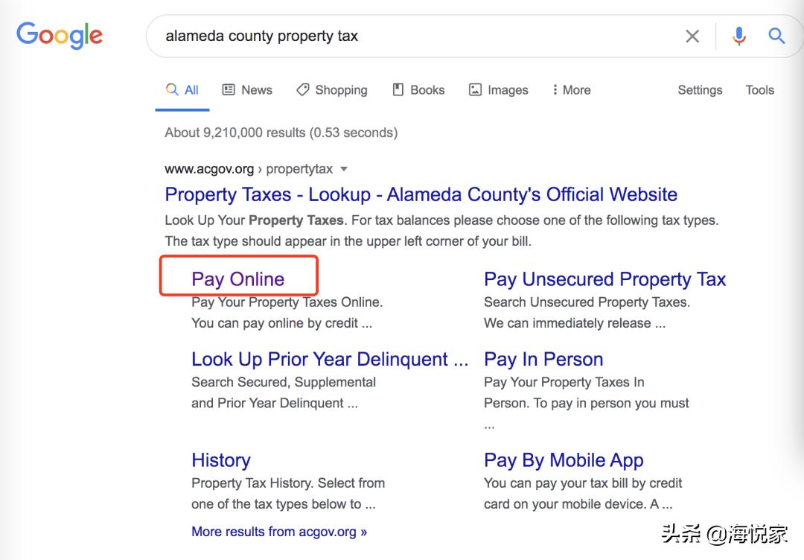
Task: Open the Pay Online sitelink
Action: 238,279
